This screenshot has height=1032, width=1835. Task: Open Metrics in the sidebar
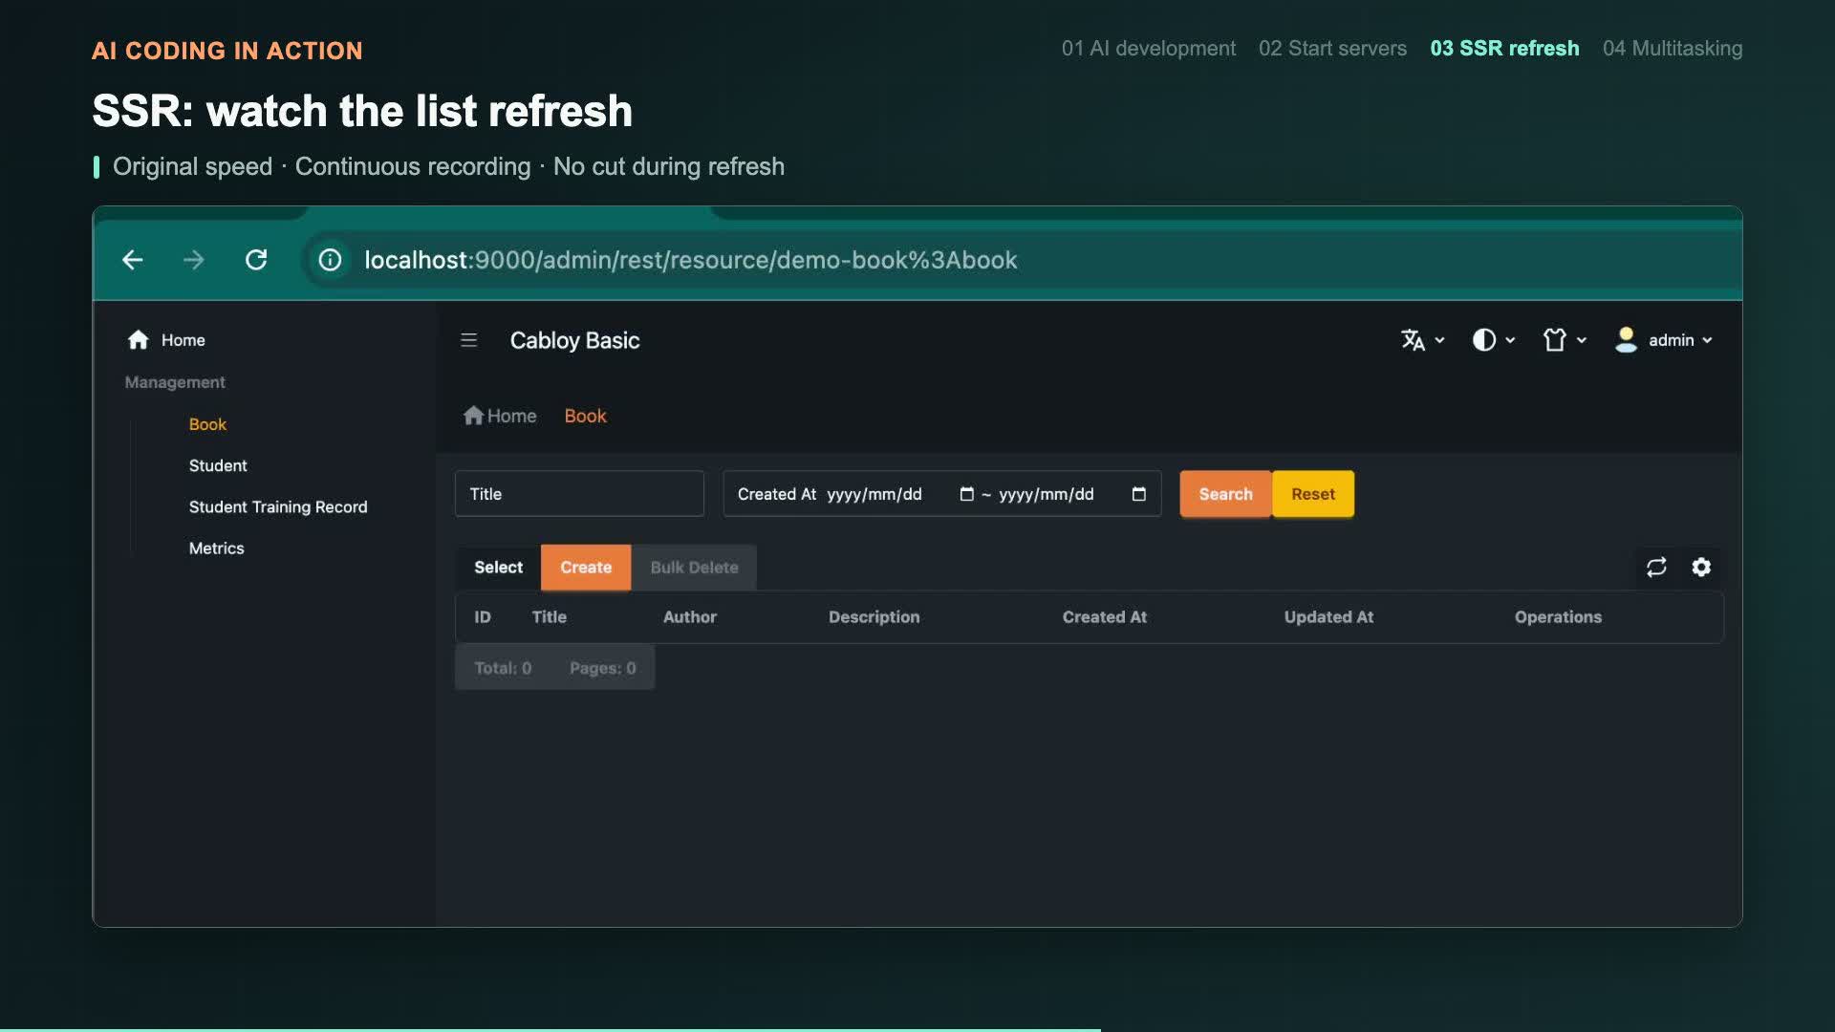(x=216, y=548)
